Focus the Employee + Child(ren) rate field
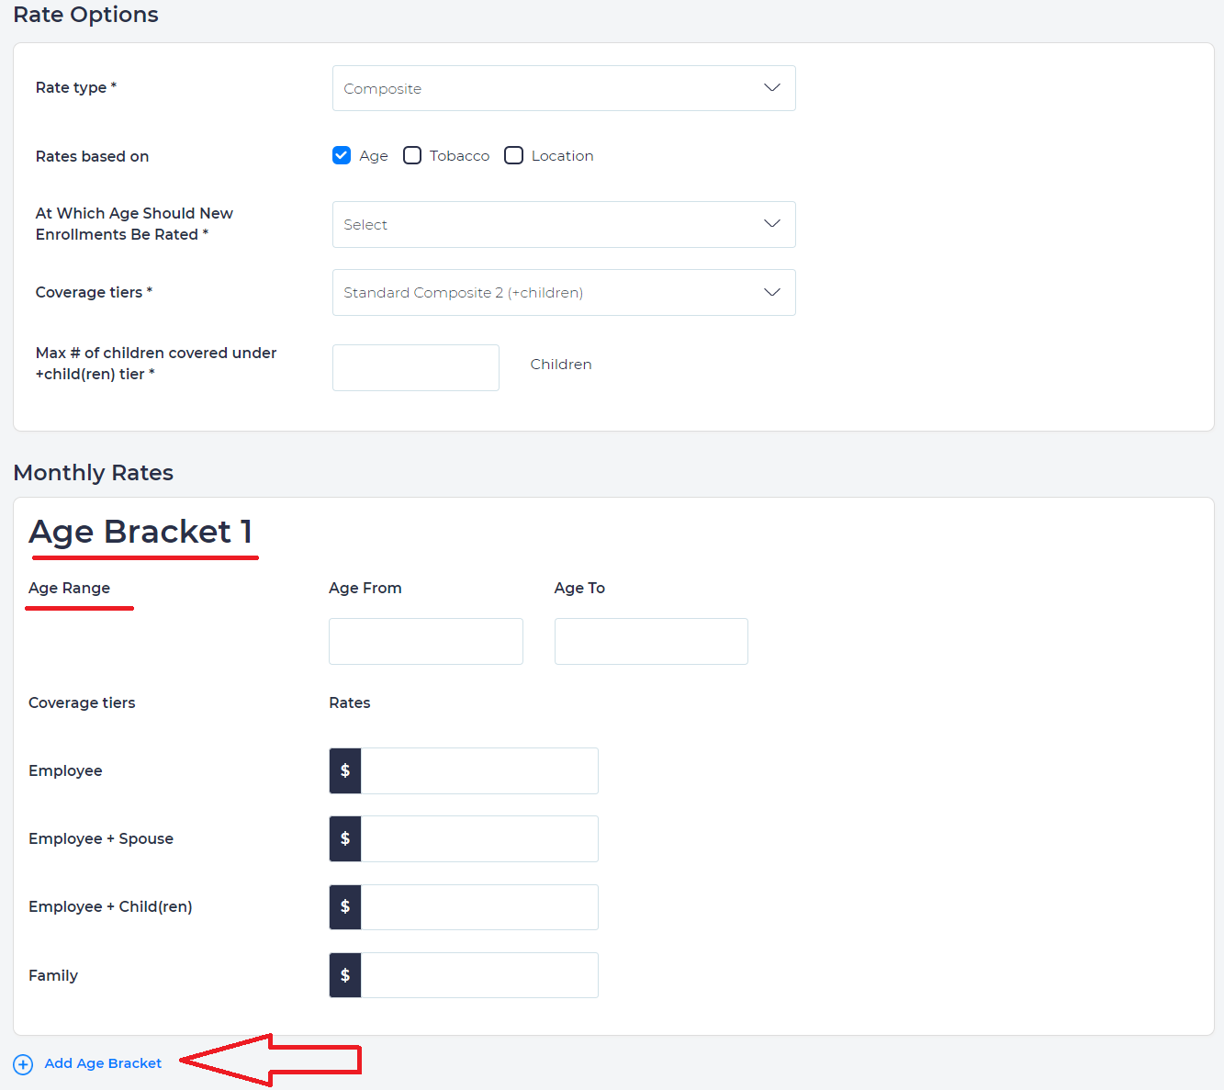The width and height of the screenshot is (1224, 1090). (479, 907)
